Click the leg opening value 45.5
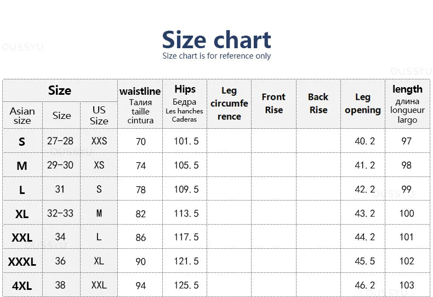 click(x=365, y=261)
